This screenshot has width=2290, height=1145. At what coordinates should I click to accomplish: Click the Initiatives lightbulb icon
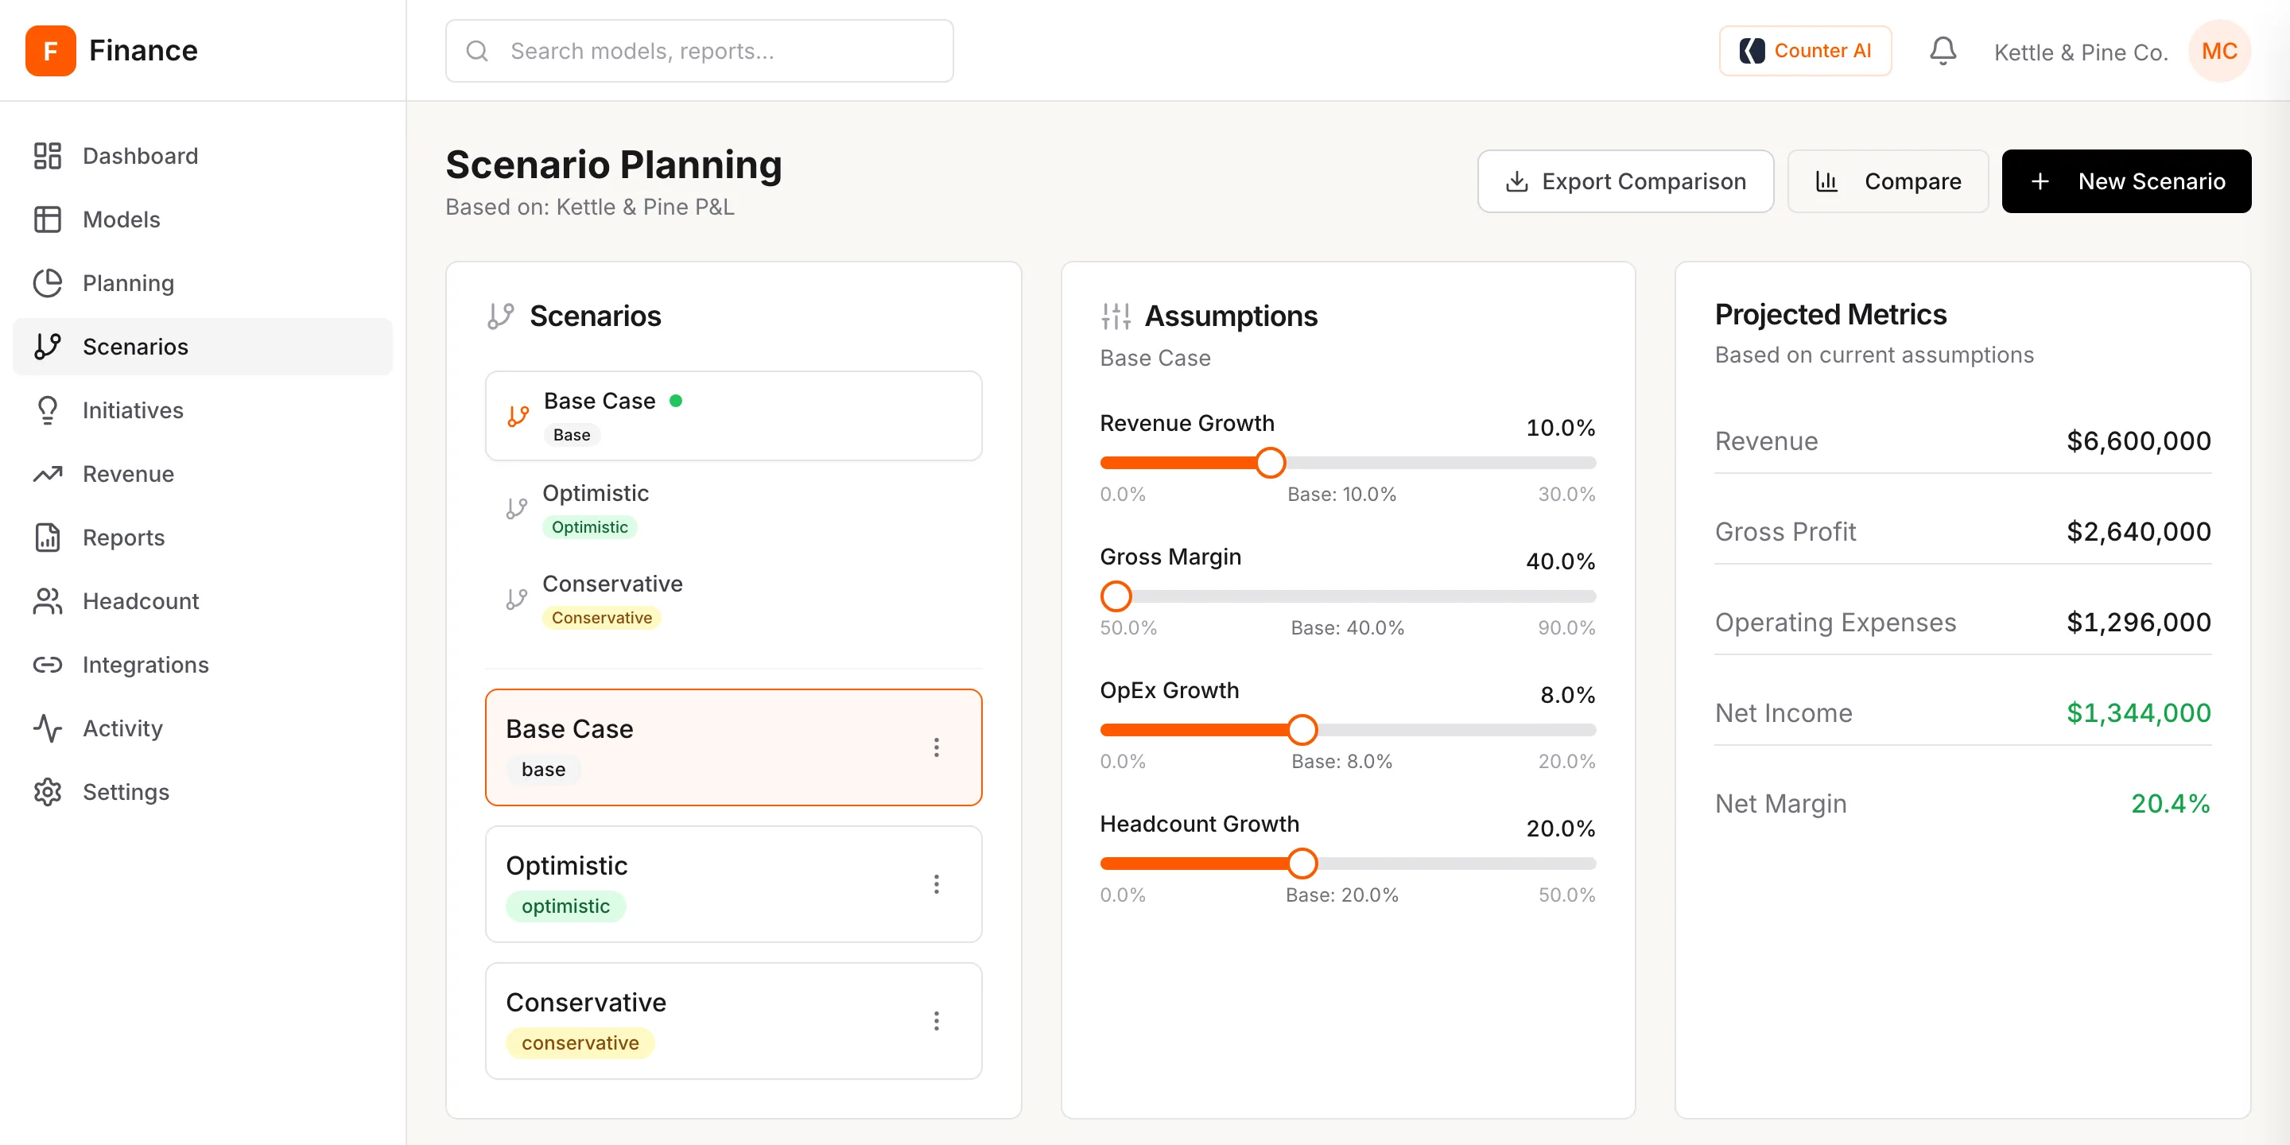tap(47, 409)
